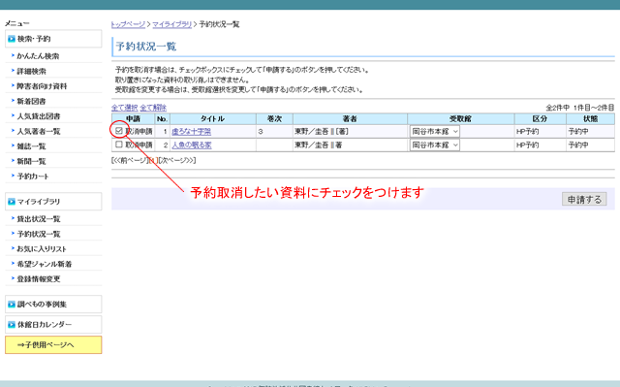The image size is (620, 387).
Task: Click the 前ページ pagination link
Action: (129, 160)
